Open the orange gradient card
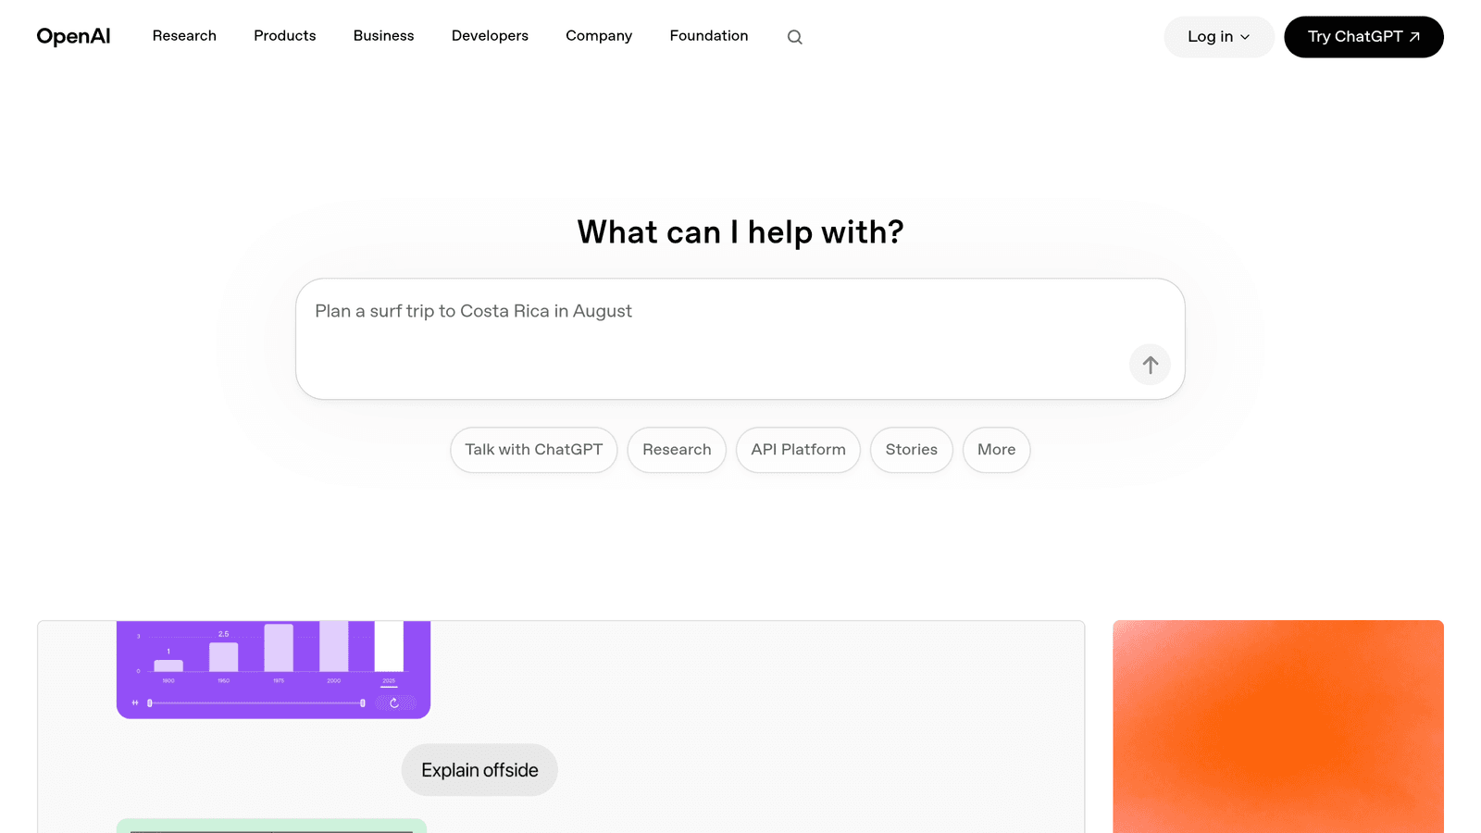The image size is (1481, 833). (1278, 727)
